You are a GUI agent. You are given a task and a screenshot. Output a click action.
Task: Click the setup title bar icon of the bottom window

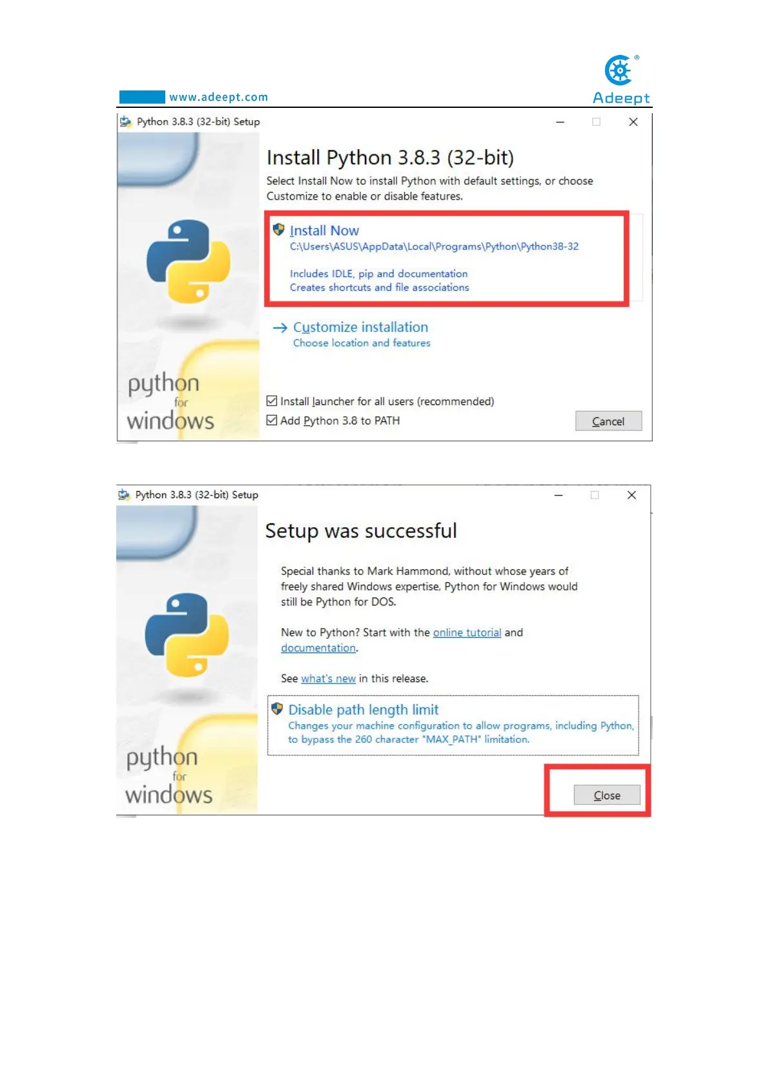124,495
